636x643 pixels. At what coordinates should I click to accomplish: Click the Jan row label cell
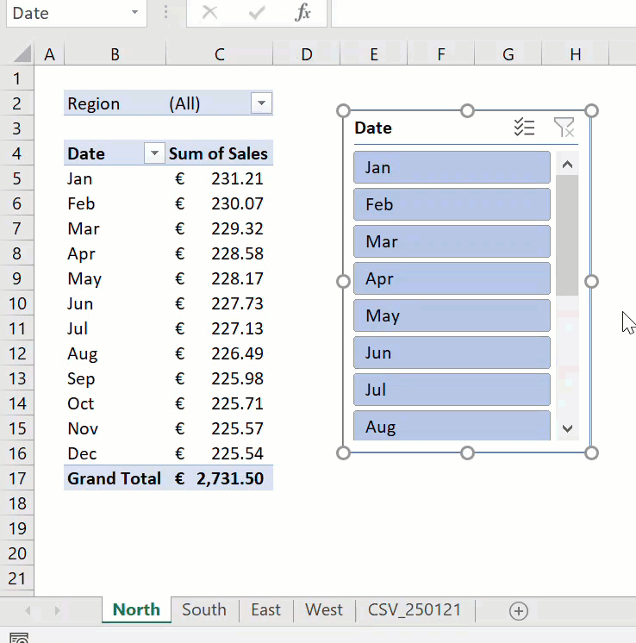click(115, 178)
